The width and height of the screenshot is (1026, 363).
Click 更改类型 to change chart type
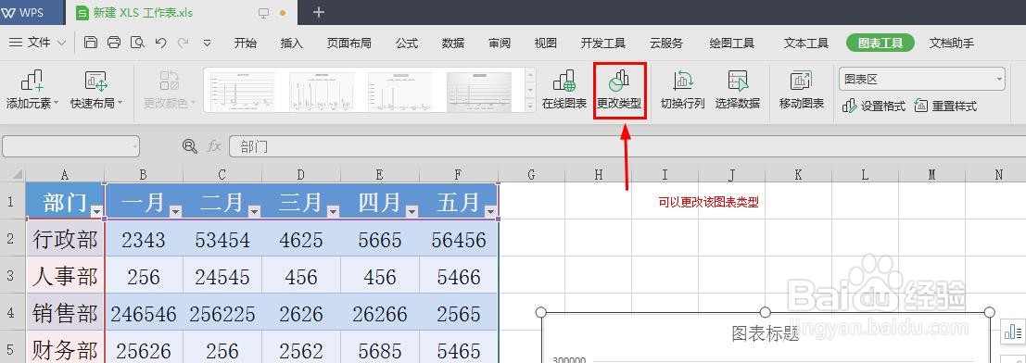[619, 90]
